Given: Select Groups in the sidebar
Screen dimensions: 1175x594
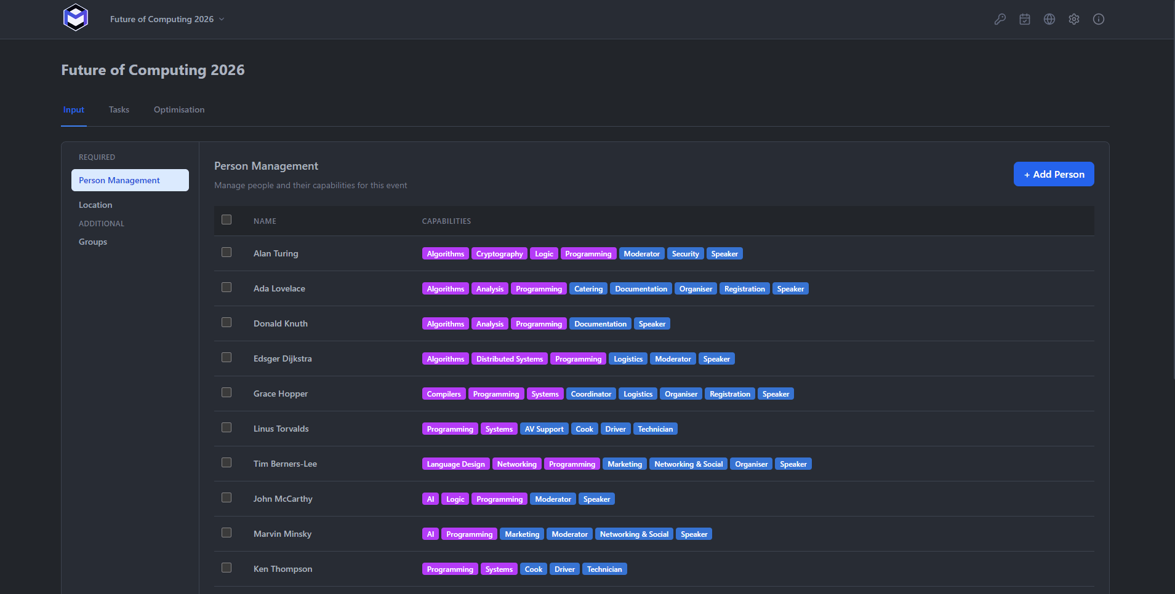Looking at the screenshot, I should click(93, 242).
